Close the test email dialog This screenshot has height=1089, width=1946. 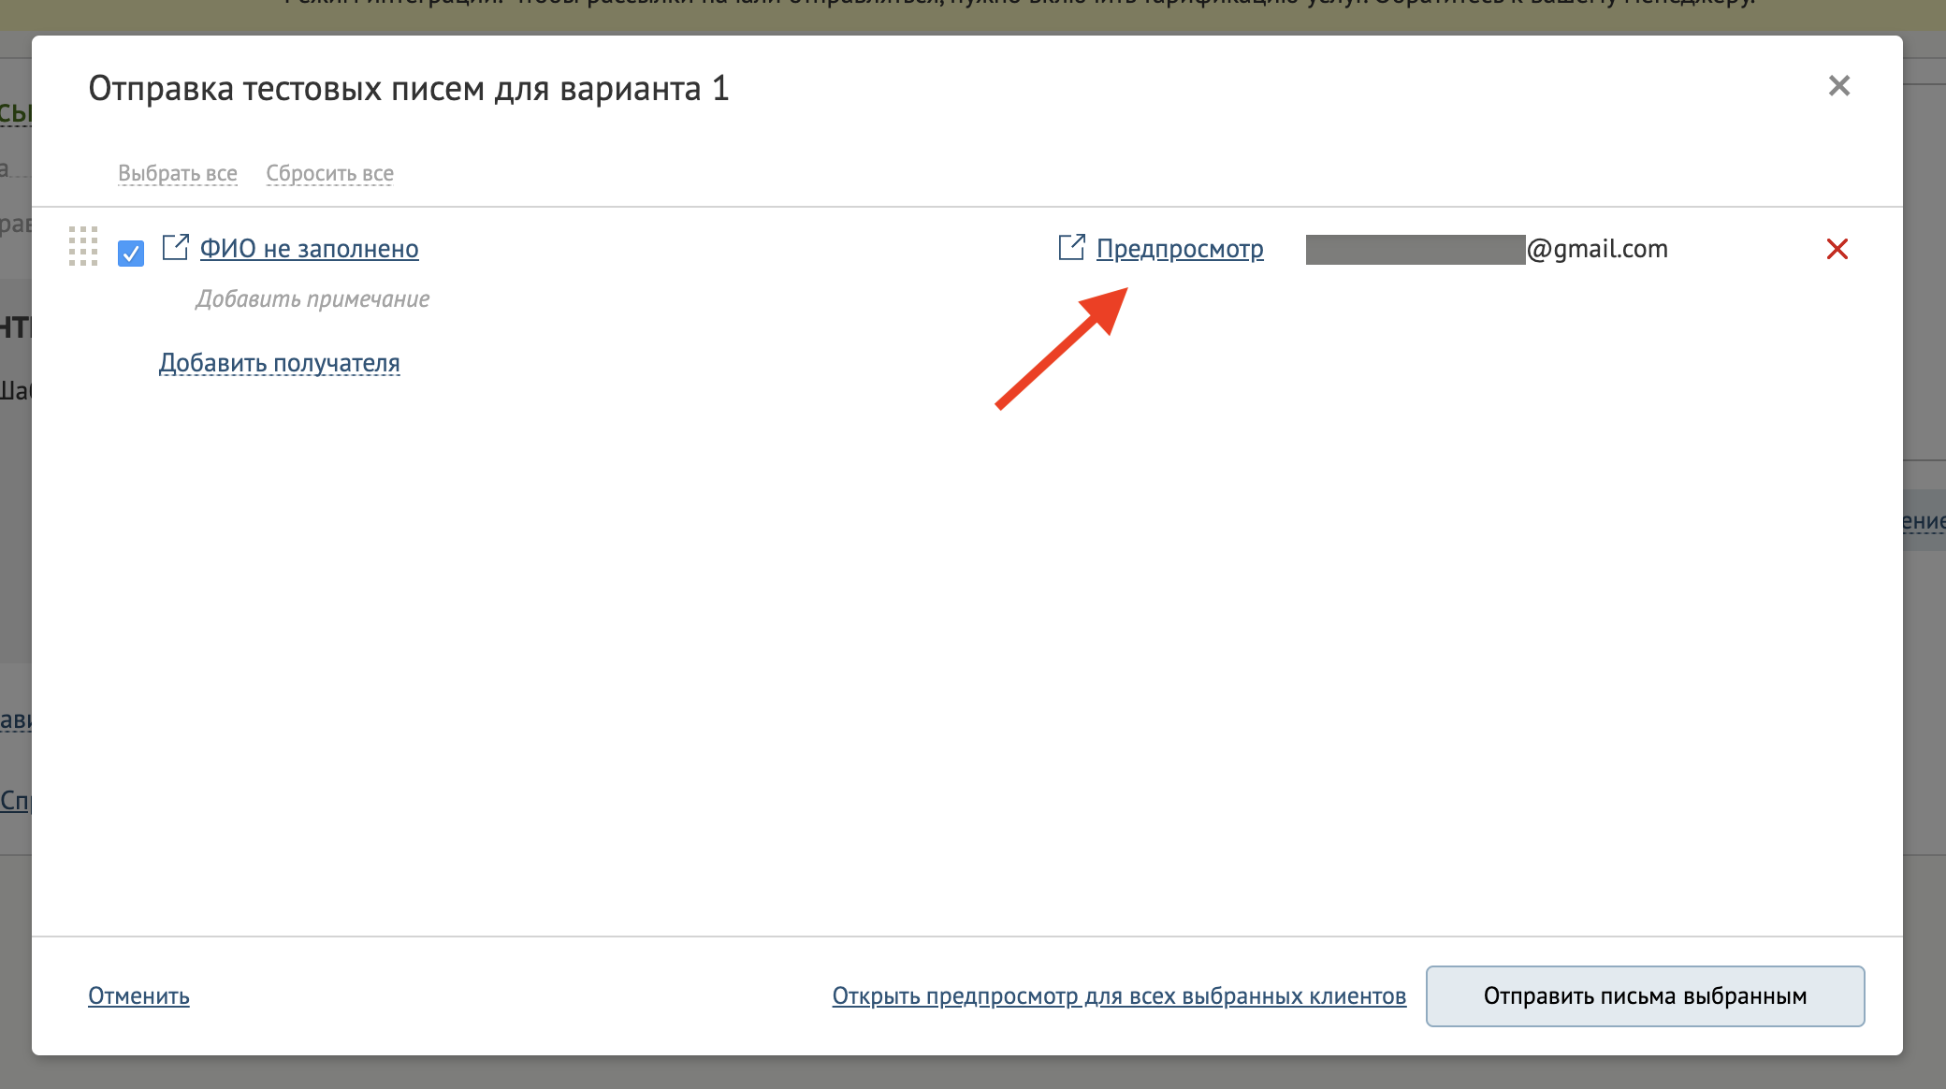tap(1838, 86)
